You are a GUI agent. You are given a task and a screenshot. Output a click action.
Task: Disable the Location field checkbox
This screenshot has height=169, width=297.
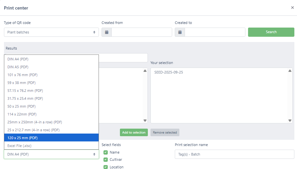pyautogui.click(x=105, y=167)
